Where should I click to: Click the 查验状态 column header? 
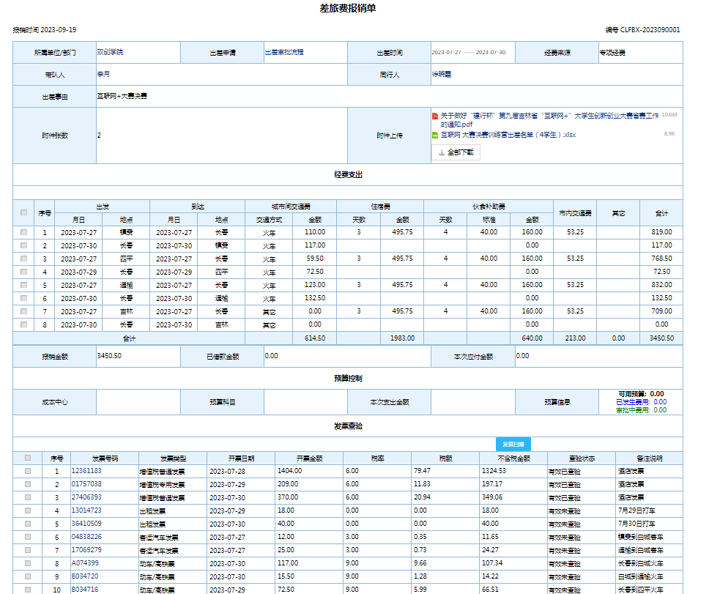click(582, 459)
